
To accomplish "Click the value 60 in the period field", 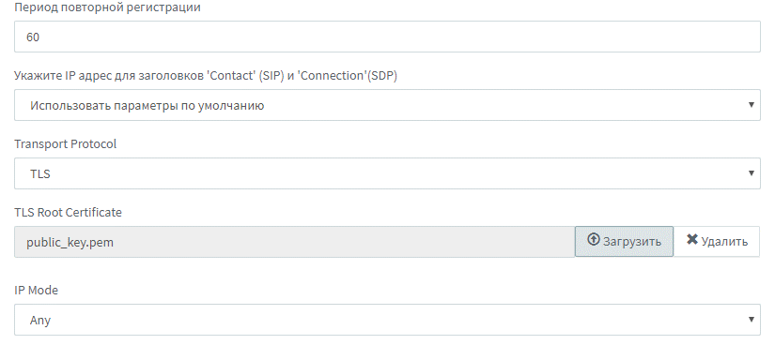I will [33, 37].
